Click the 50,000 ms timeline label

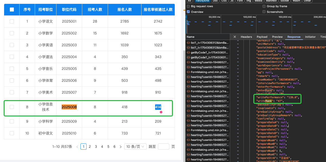(x=214, y=17)
